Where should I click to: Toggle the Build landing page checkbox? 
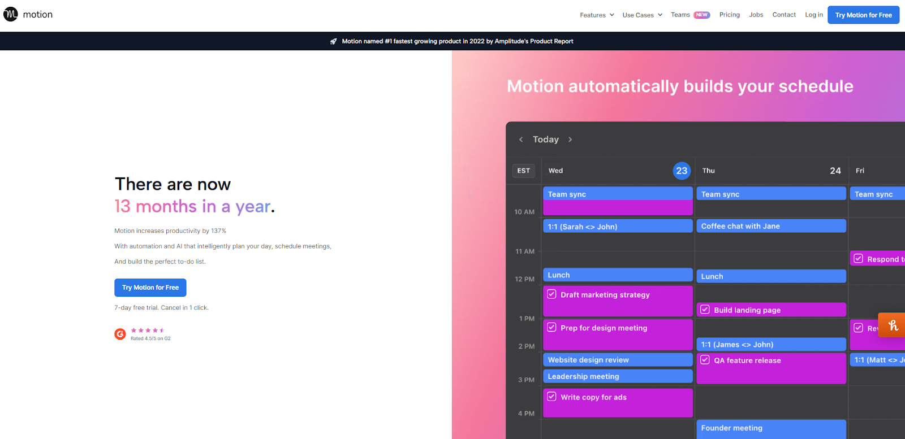point(705,310)
